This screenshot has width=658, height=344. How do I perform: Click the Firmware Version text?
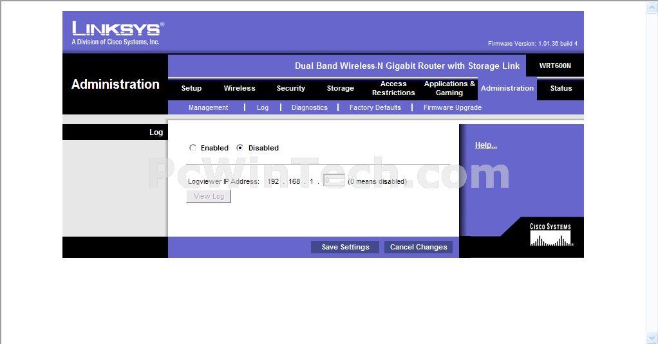click(x=532, y=44)
